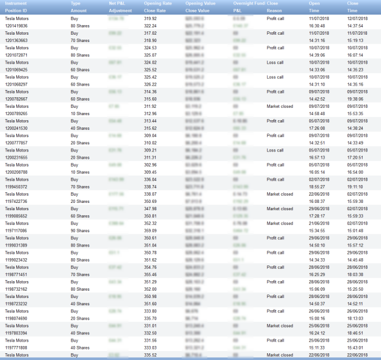This screenshot has height=360, width=381.
Task: Select position ID 1201419836
Action: point(16,26)
